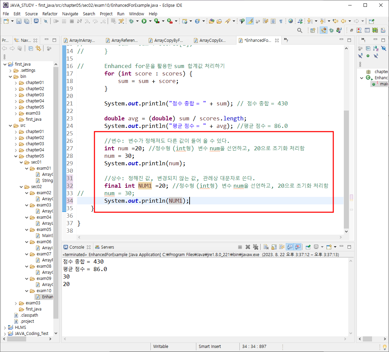Collapse the sec02 folder
The height and width of the screenshot is (352, 389).
pos(21,187)
